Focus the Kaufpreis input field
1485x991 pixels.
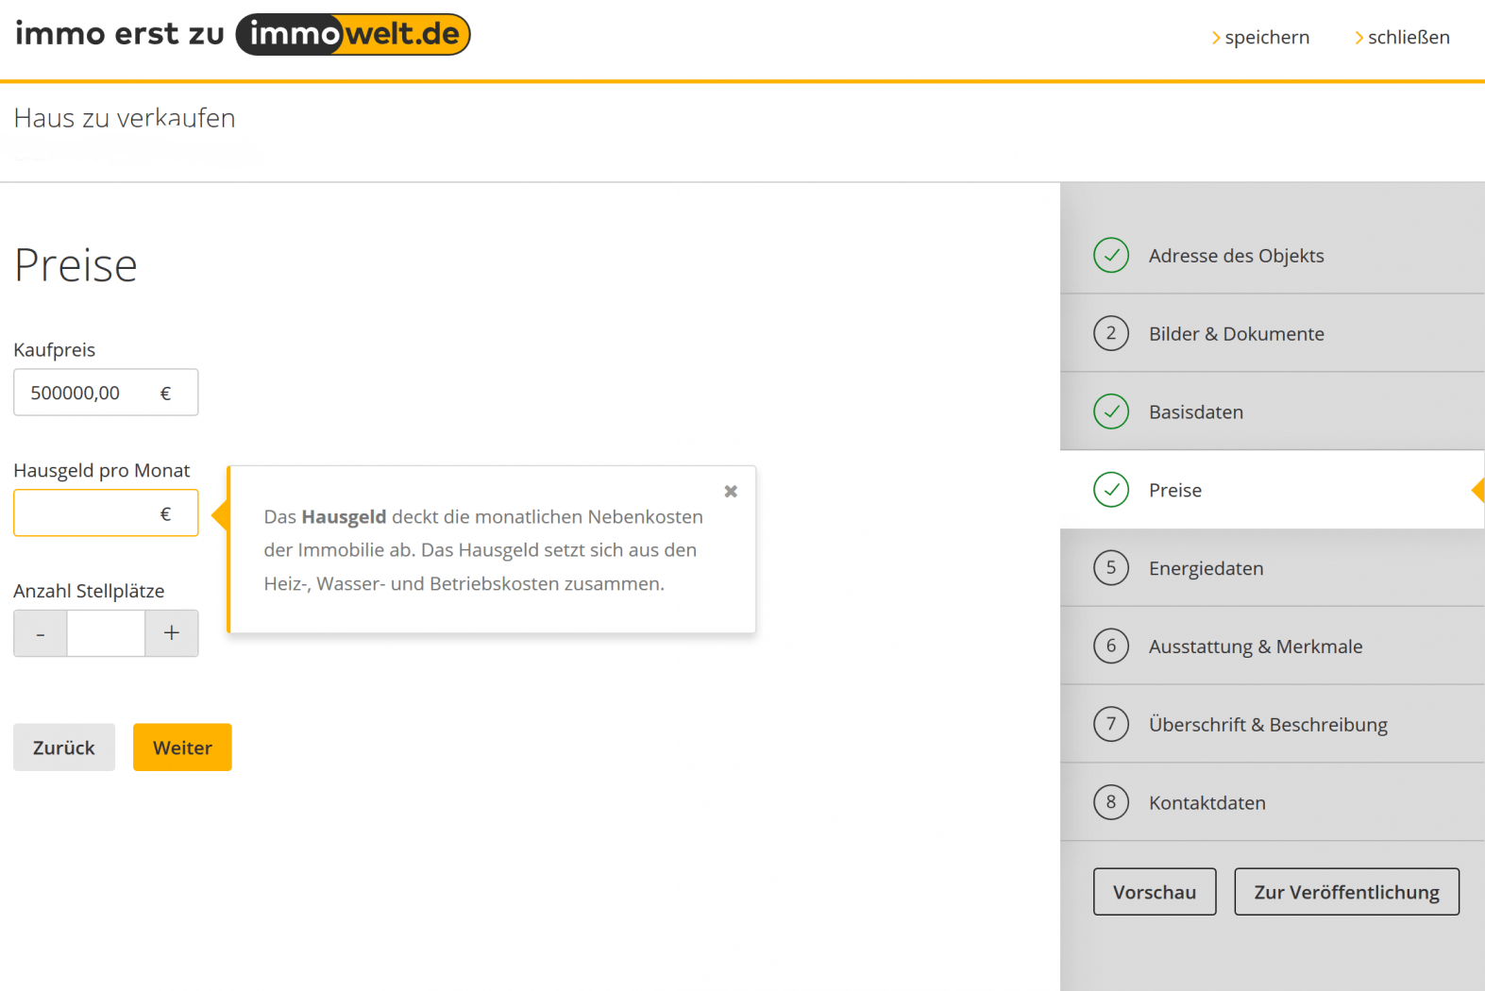pos(106,392)
